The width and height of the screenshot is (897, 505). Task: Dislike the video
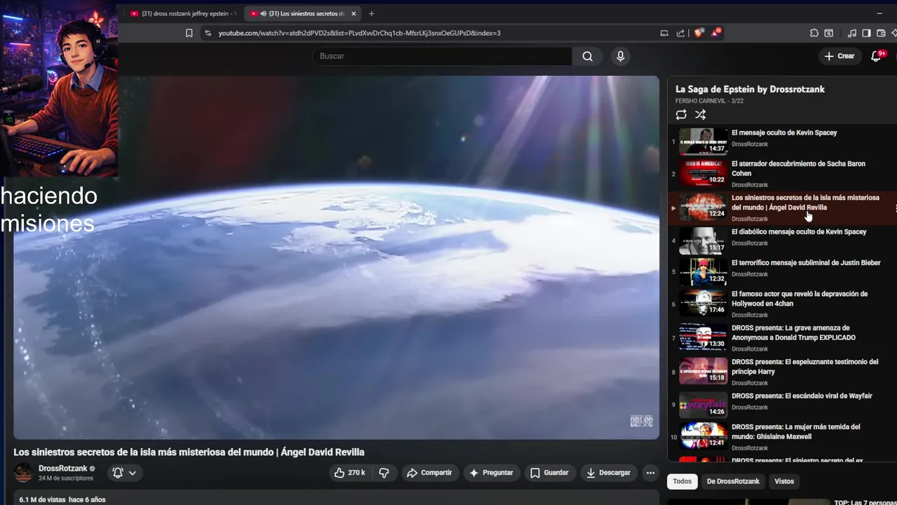pyautogui.click(x=384, y=473)
